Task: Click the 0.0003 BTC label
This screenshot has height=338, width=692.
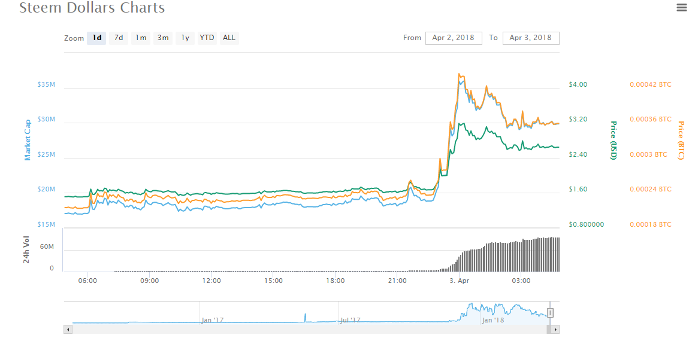Action: pyautogui.click(x=648, y=155)
